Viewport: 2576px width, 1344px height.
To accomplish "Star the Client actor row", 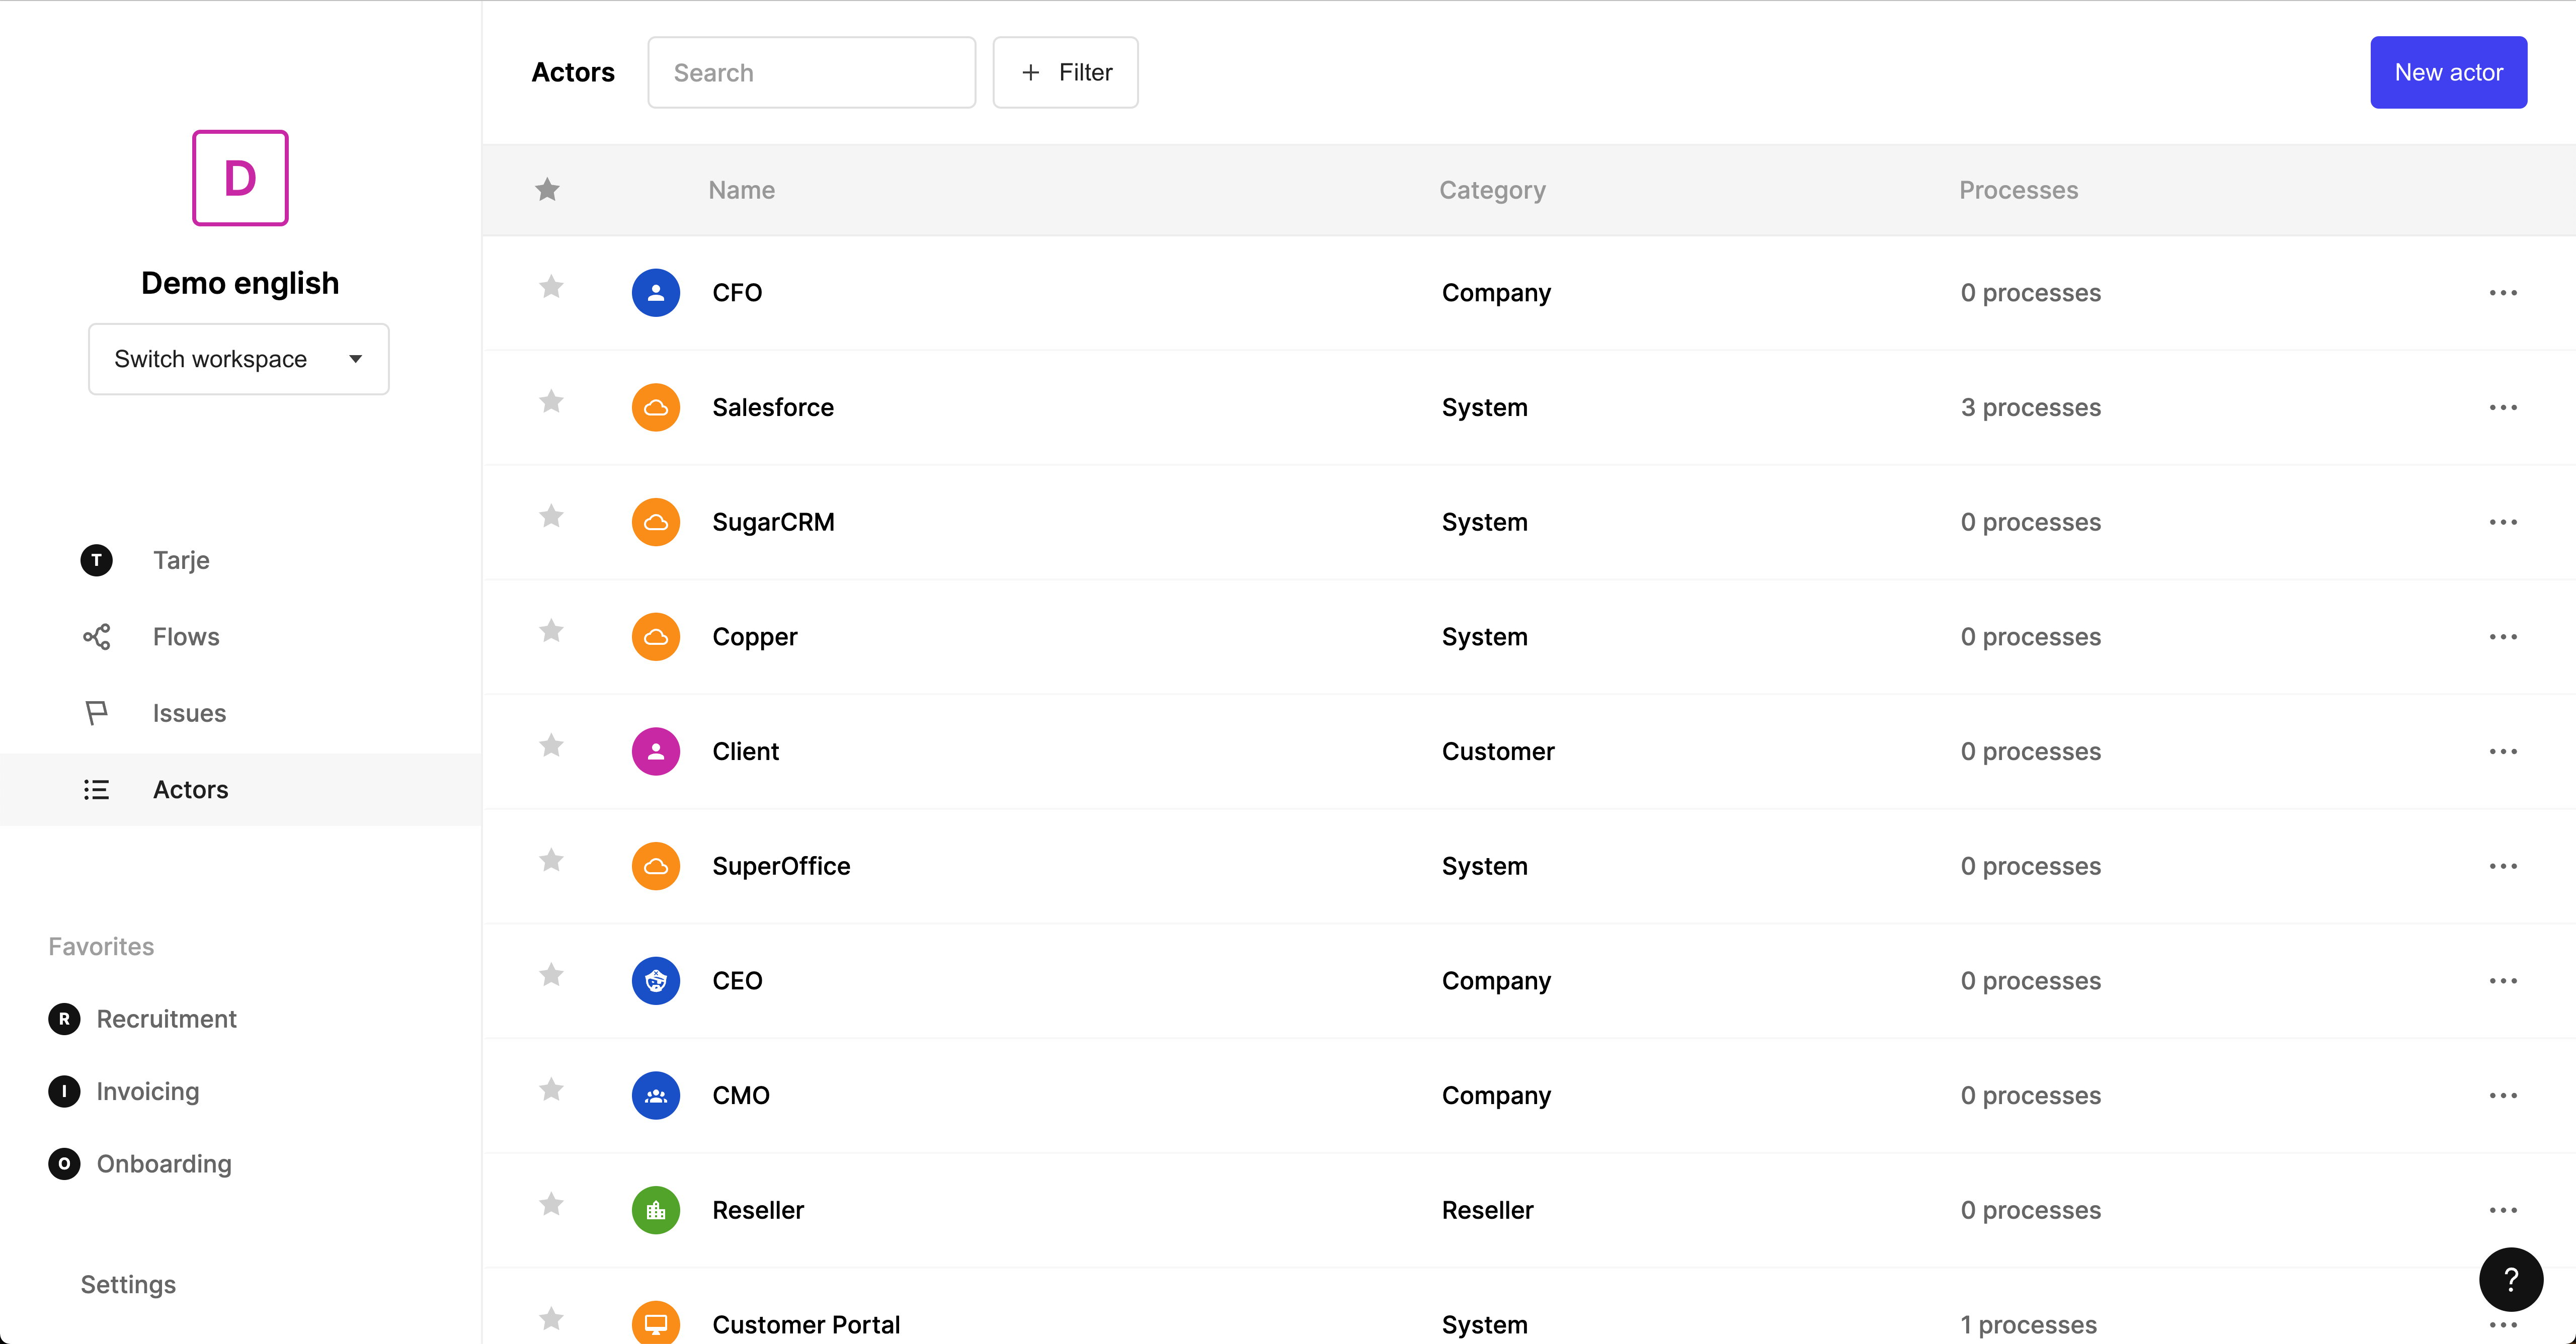I will 551,746.
